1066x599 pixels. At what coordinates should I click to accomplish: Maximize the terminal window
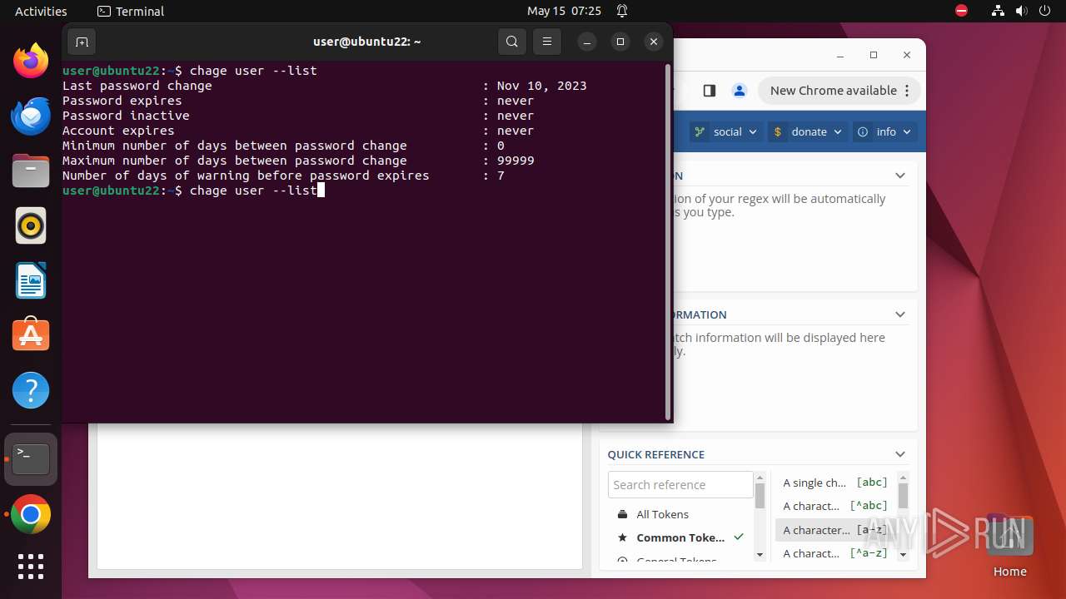pos(620,42)
